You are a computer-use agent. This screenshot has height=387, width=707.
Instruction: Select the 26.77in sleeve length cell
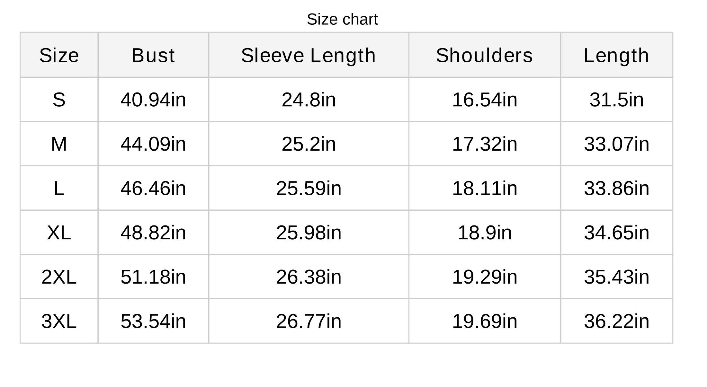point(309,321)
